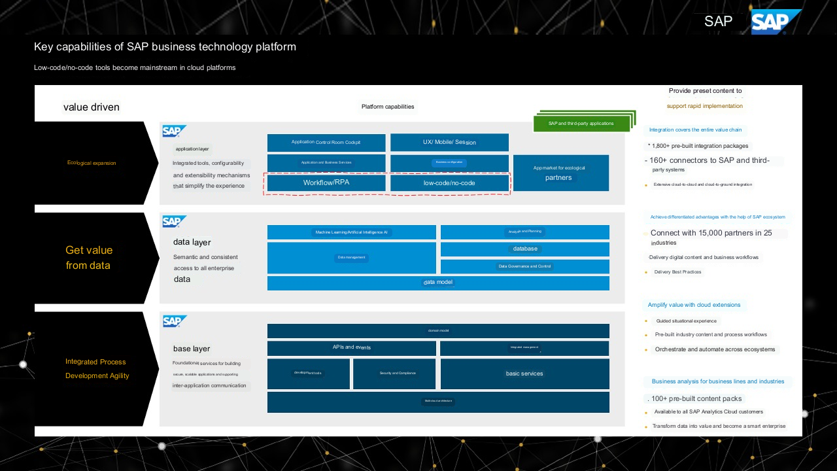Click the value driven heading

click(92, 107)
